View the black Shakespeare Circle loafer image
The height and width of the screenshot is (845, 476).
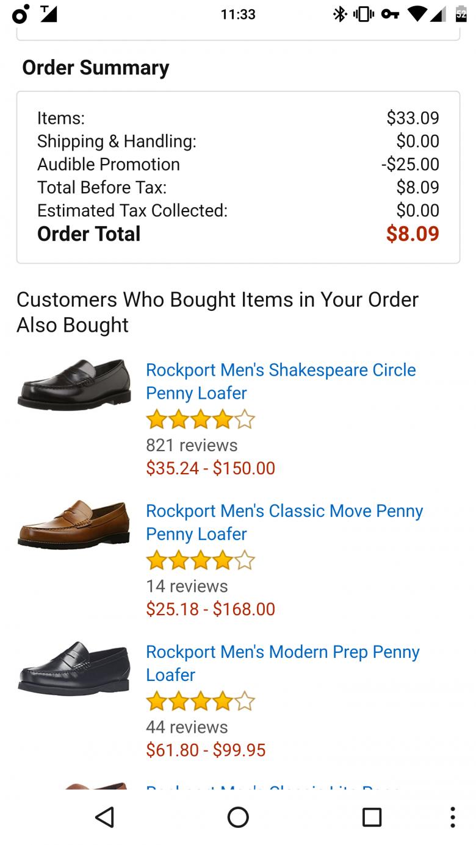coord(74,385)
